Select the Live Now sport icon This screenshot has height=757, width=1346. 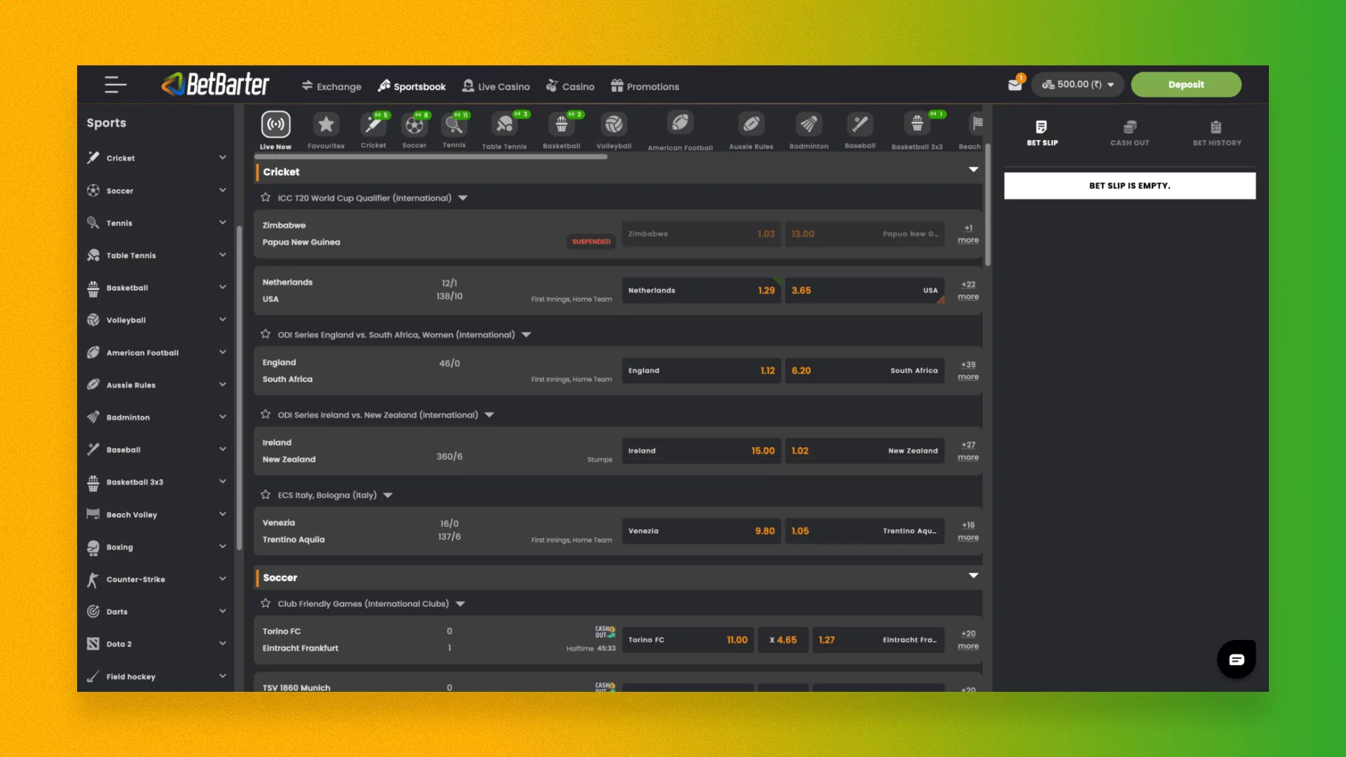(x=276, y=125)
